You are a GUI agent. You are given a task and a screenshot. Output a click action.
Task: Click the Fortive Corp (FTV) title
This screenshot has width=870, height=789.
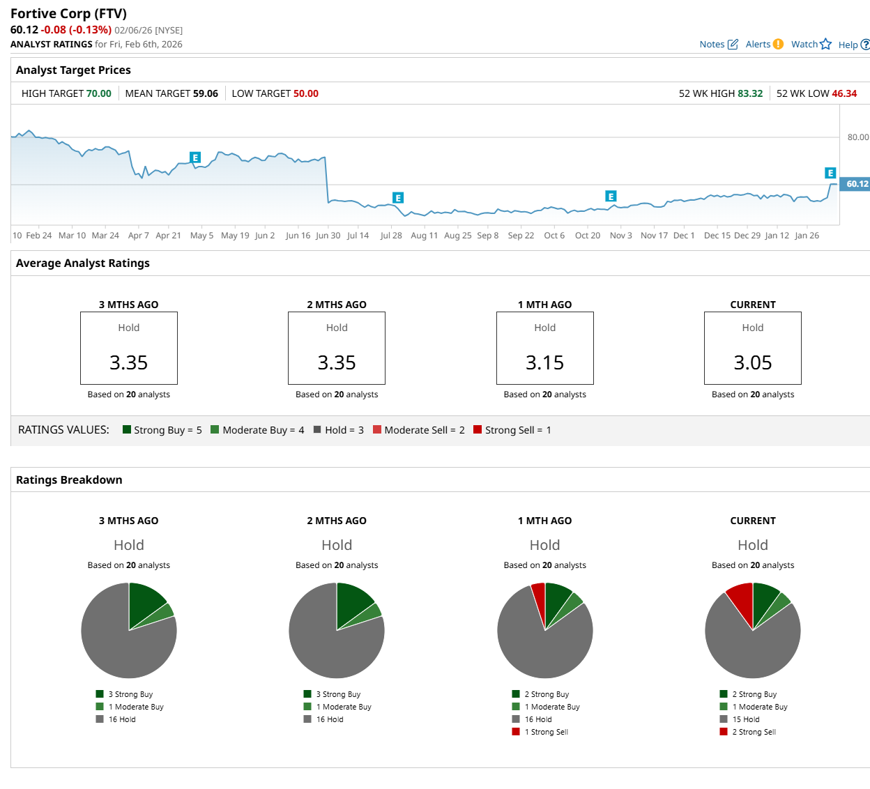[x=68, y=14]
